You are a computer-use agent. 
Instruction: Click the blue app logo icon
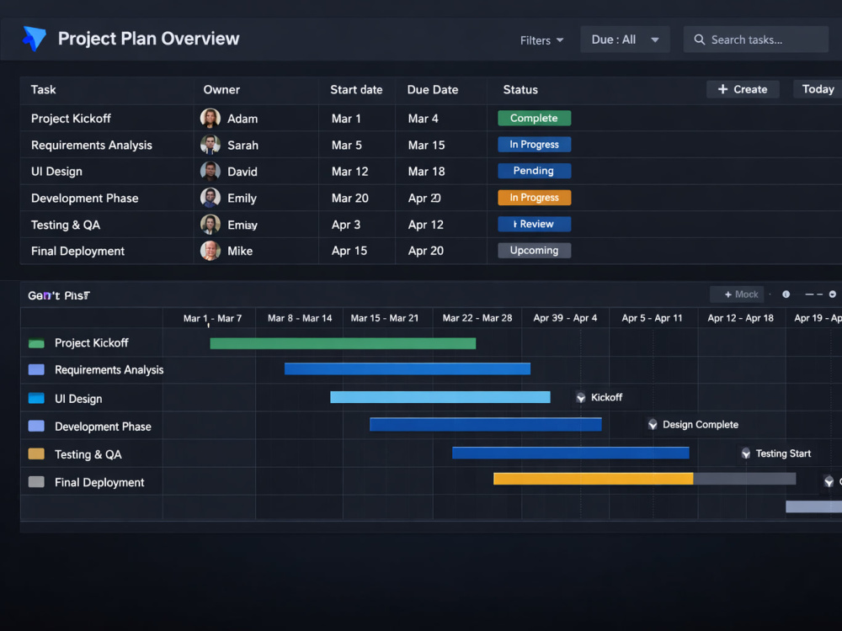35,39
